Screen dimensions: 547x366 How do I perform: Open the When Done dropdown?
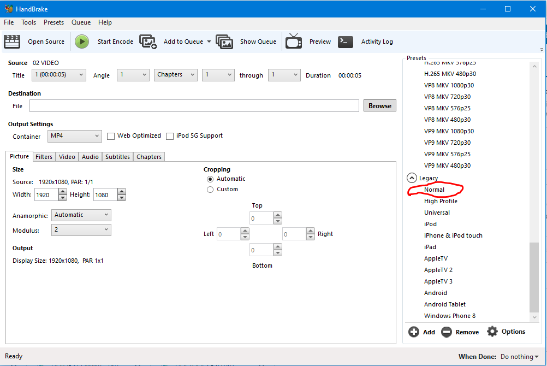coord(520,357)
